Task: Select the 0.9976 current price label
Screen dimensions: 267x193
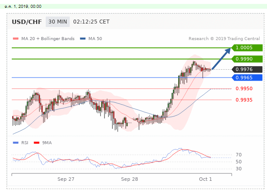Action: point(247,69)
